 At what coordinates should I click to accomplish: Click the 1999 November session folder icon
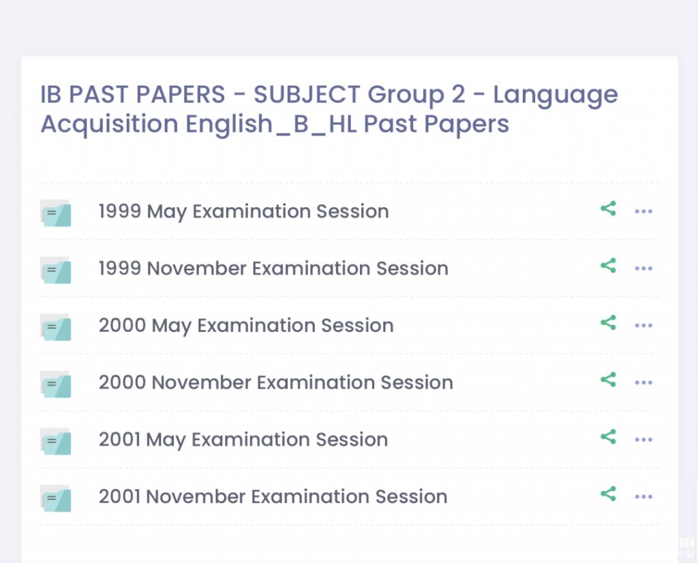click(55, 270)
